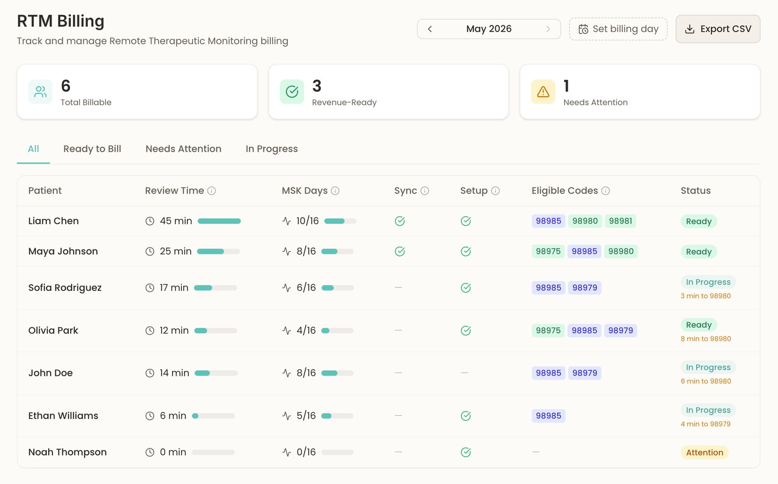The height and width of the screenshot is (484, 778).
Task: Click the Set billing day button
Action: point(618,29)
